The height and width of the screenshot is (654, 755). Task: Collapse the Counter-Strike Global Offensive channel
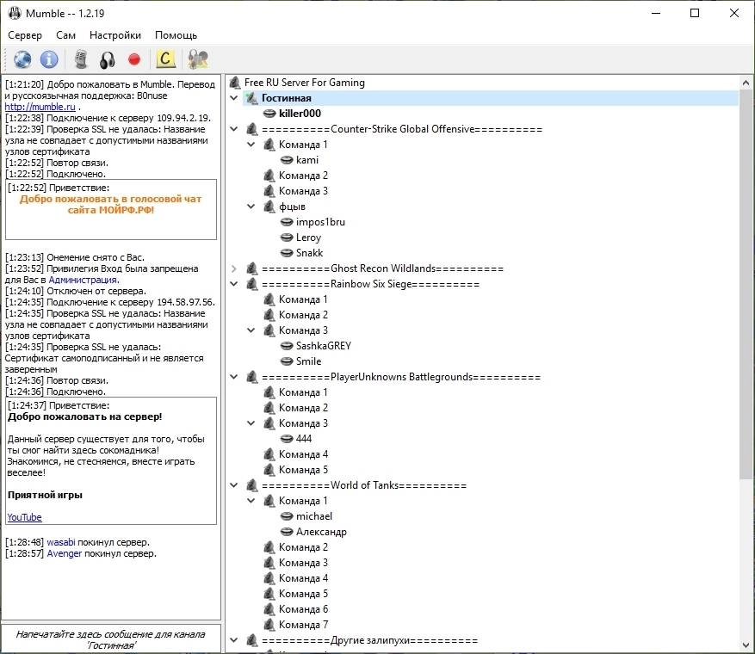[x=234, y=129]
